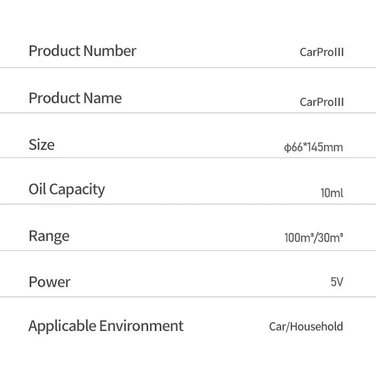The width and height of the screenshot is (376, 376).
Task: Select the CarProIII value in Product Name row
Action: tap(322, 102)
